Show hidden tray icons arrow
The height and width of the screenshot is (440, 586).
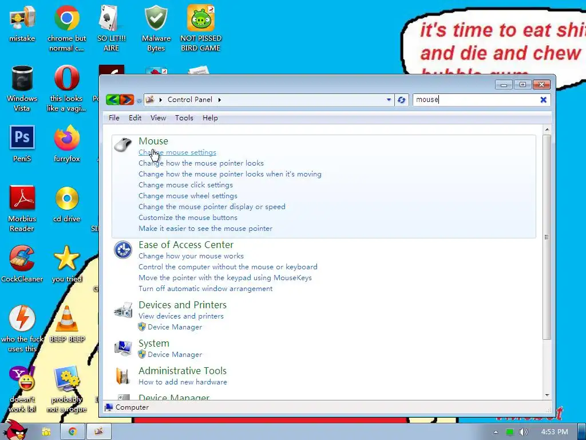496,432
